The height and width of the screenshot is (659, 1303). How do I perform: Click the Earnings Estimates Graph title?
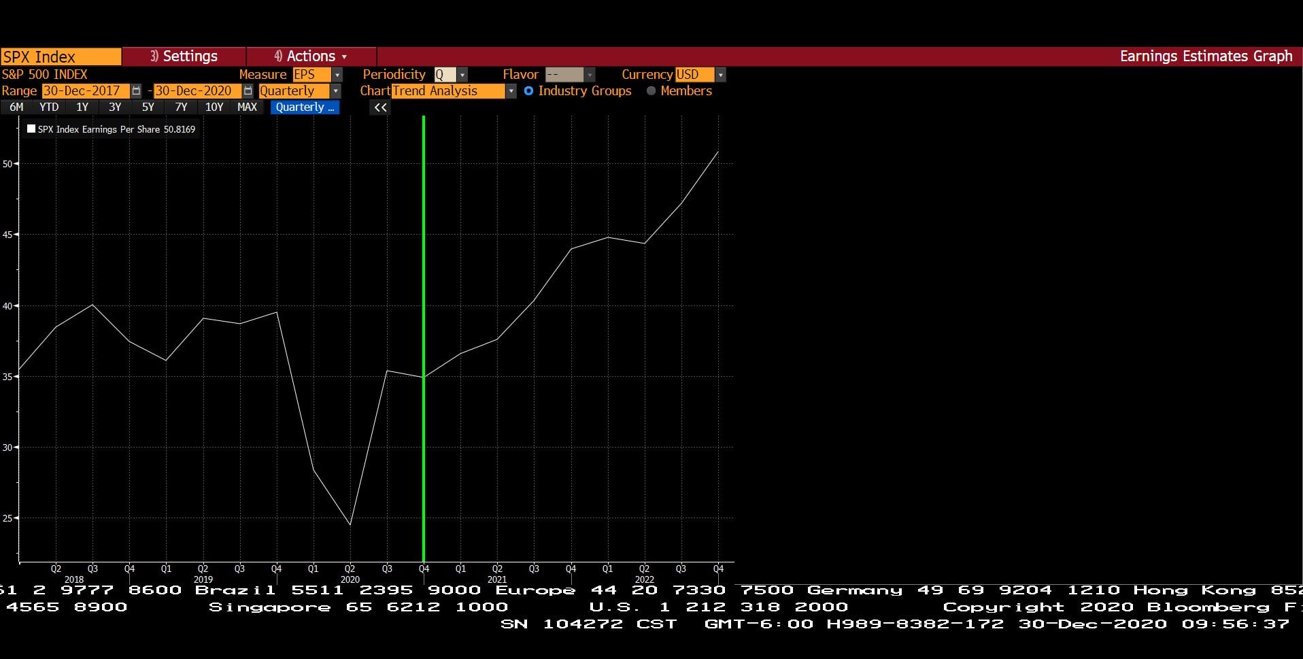coord(1206,56)
